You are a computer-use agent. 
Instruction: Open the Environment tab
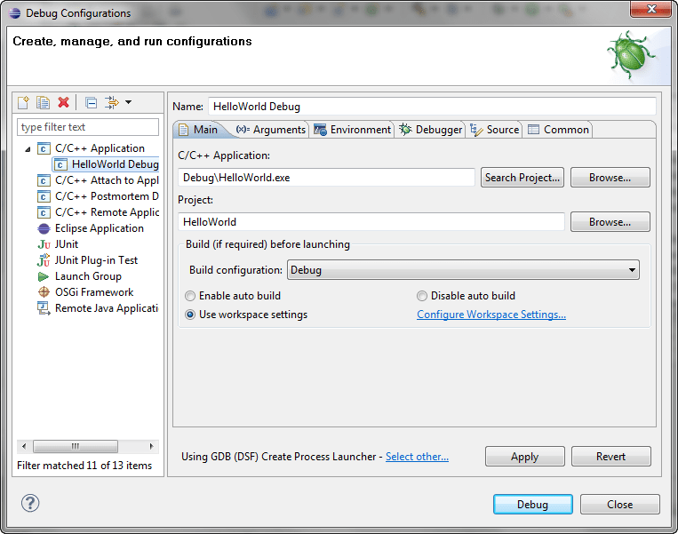352,130
